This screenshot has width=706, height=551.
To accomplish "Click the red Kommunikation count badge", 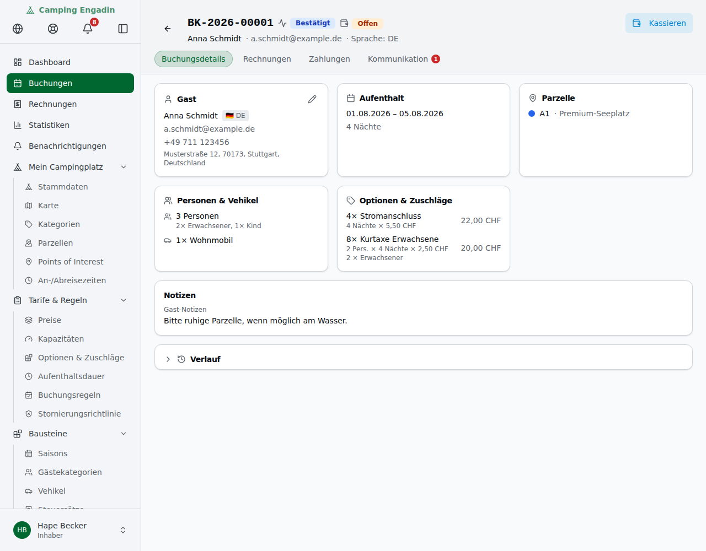I will click(436, 59).
